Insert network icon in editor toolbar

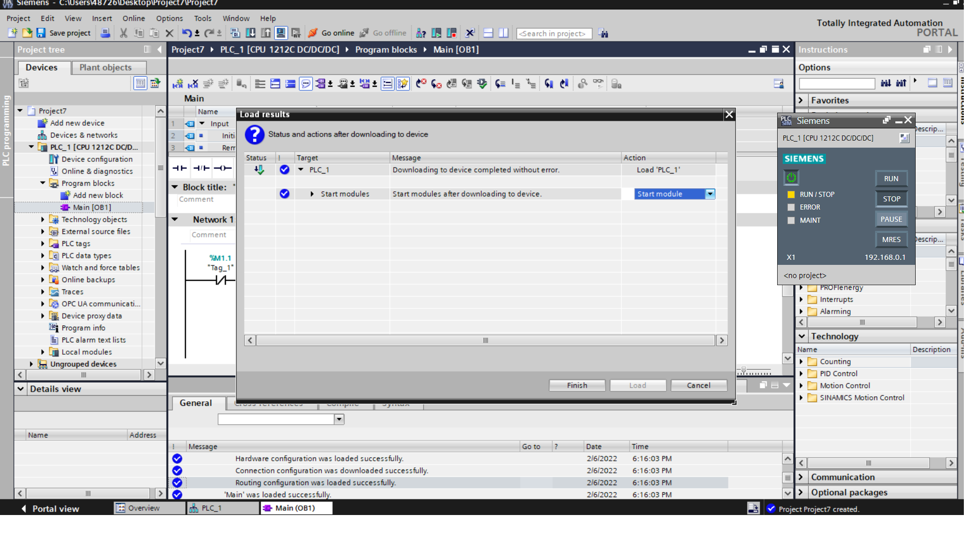178,84
